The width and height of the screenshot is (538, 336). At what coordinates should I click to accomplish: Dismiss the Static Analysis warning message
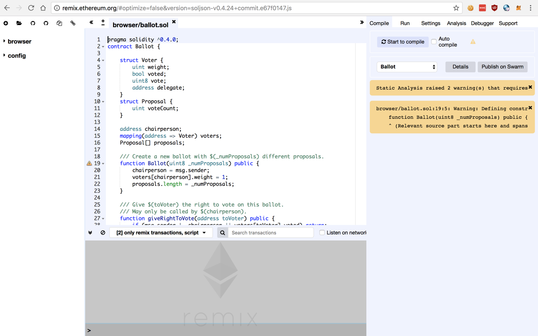coord(530,87)
